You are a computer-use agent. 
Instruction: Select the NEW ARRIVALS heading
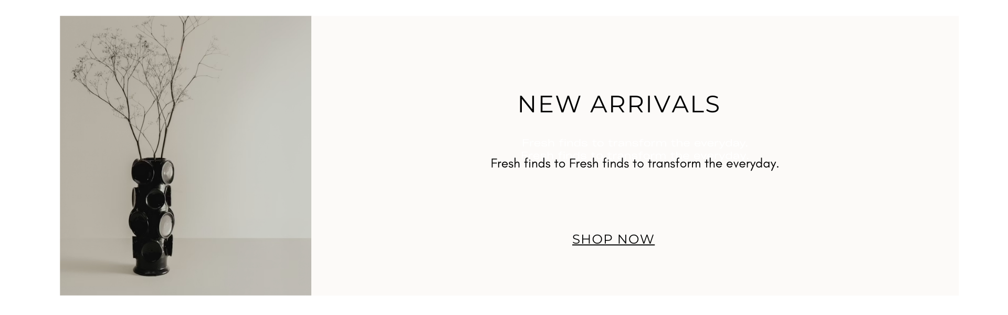click(x=619, y=104)
